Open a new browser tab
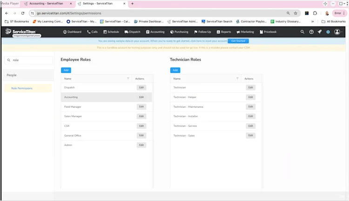Viewport: 349px width, 201px height. 132,4
